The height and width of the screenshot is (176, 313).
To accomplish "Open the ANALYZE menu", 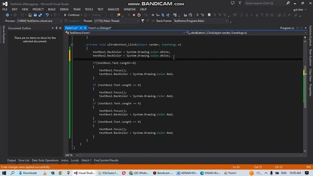I will [x=113, y=9].
